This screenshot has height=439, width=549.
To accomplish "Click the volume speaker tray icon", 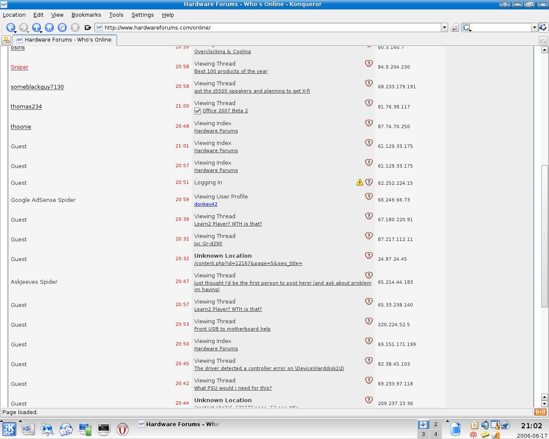I will coord(485,425).
